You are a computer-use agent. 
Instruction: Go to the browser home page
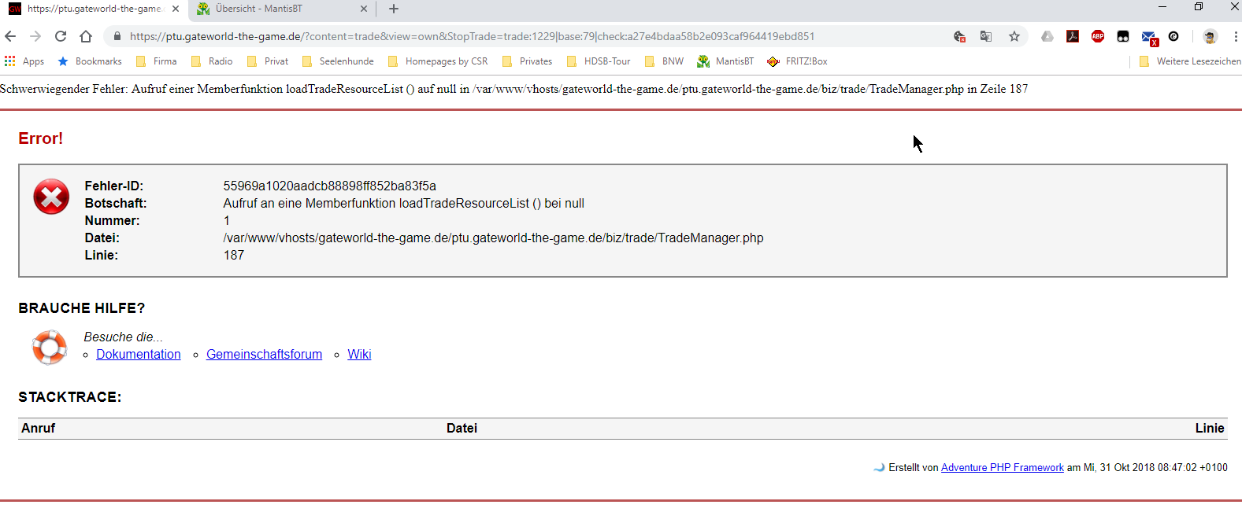(x=86, y=36)
